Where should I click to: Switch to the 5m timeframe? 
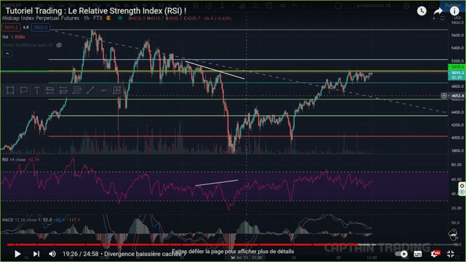[71, 5]
